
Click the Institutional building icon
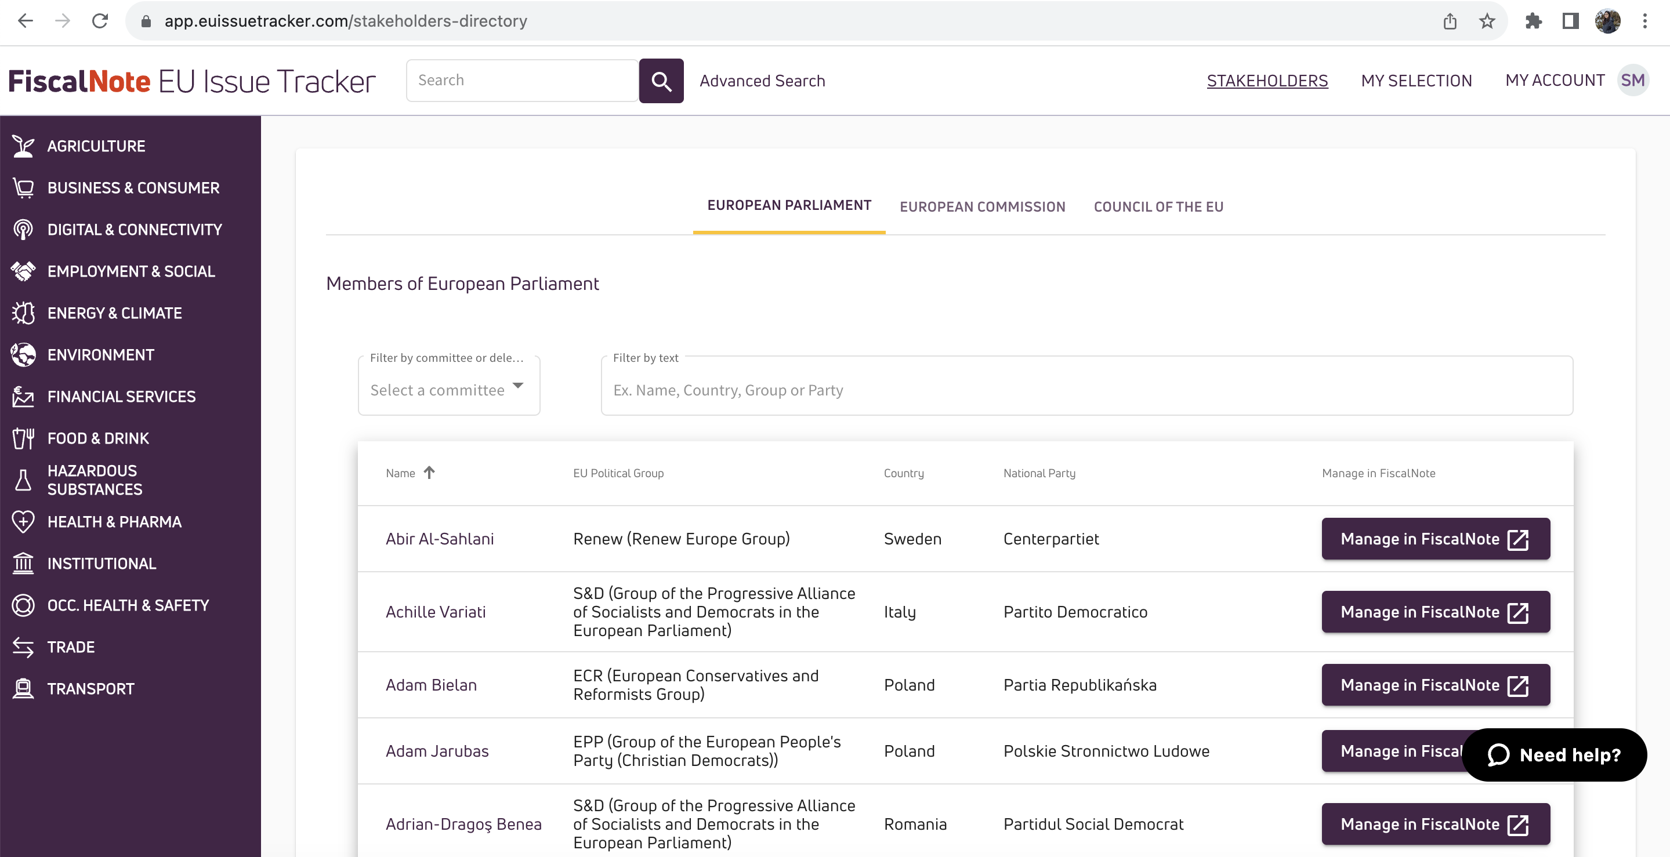point(23,564)
